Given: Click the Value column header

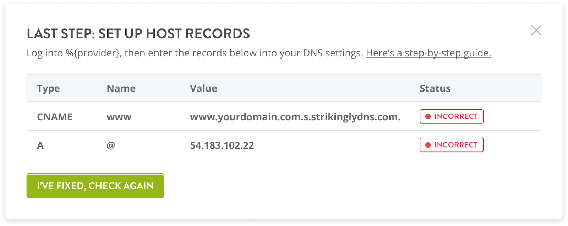Looking at the screenshot, I should [x=203, y=88].
